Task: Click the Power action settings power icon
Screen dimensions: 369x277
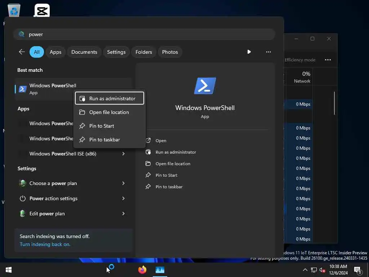Action: pos(23,198)
